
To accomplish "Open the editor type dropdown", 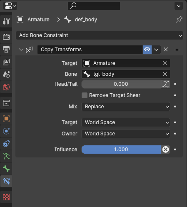I will tap(10, 6).
